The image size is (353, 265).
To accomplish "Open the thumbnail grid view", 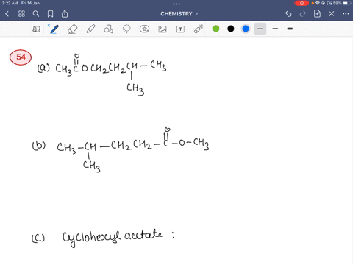I will [x=21, y=14].
